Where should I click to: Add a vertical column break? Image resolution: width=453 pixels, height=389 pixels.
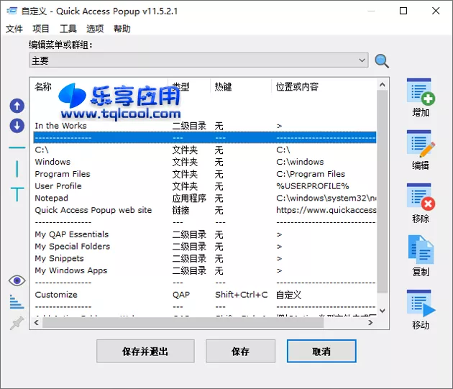[x=17, y=169]
